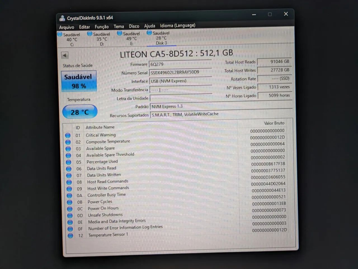The height and width of the screenshot is (269, 358).
Task: Click blue status icon for Unsafe Shutdowns
Action: click(70, 215)
